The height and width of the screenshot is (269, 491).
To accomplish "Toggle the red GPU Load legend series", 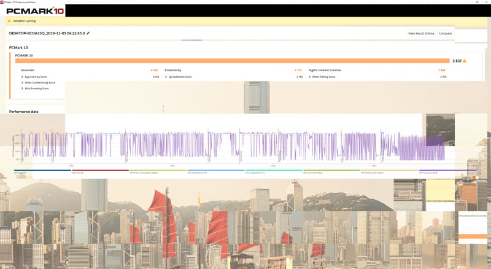I will pyautogui.click(x=101, y=171).
